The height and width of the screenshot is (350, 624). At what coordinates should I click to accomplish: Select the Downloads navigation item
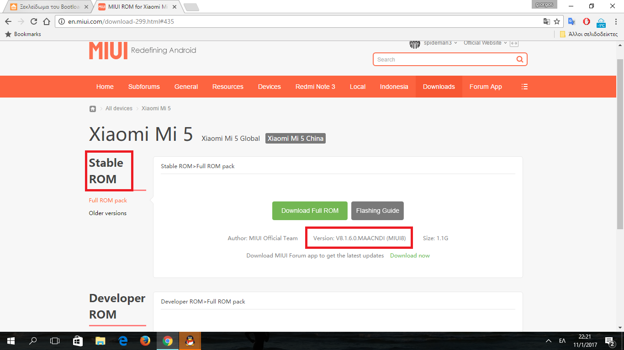click(x=439, y=87)
